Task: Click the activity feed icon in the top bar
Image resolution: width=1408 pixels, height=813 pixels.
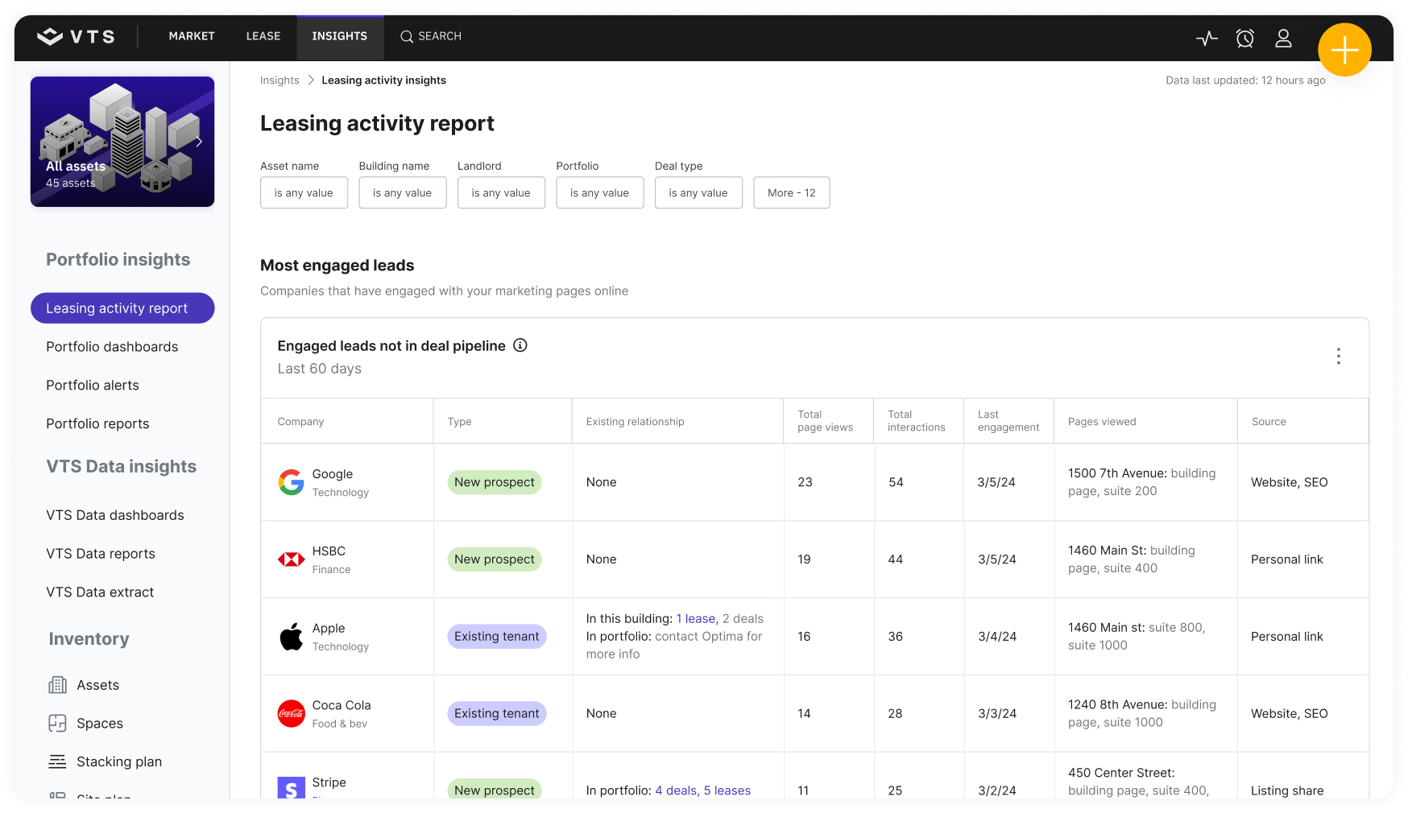Action: click(x=1207, y=38)
